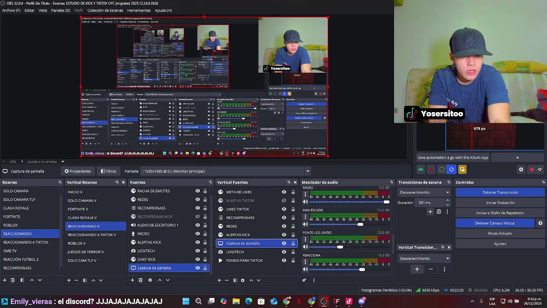
Task: Remove scene in Vertical Escenas panel
Action: pyautogui.click(x=76, y=280)
